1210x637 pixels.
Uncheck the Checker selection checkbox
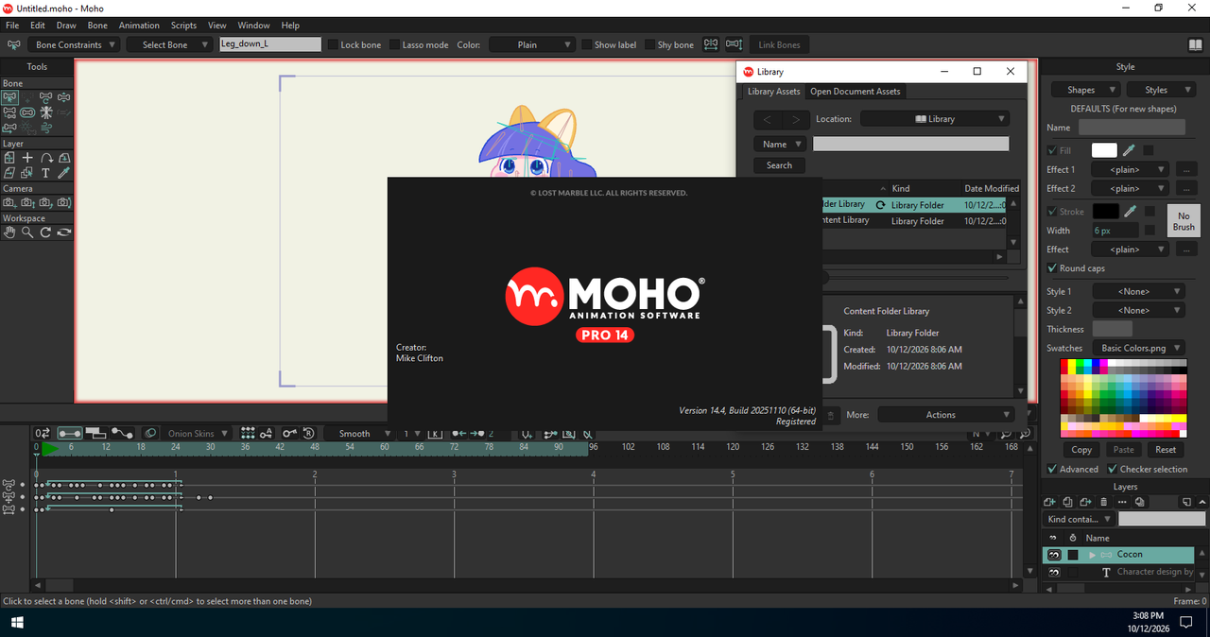[1113, 469]
